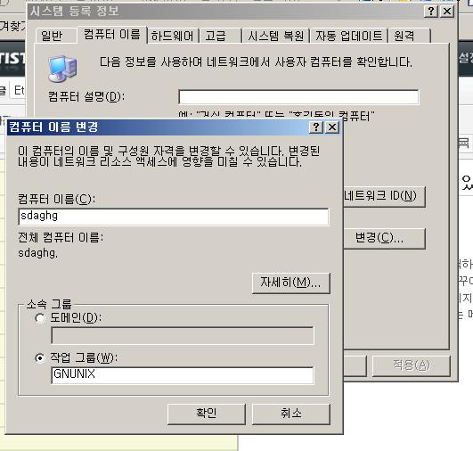Screen dimensions: 473x451
Task: Click the help question mark in Computer Name Change dialog
Action: [x=316, y=127]
